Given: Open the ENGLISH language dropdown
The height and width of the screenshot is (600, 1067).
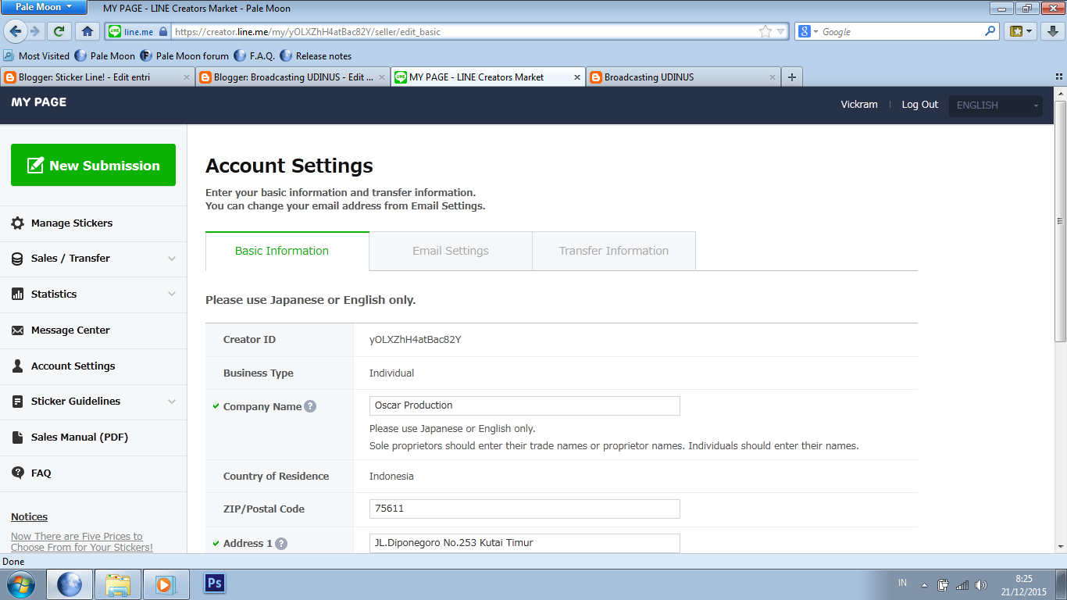Looking at the screenshot, I should coord(995,105).
